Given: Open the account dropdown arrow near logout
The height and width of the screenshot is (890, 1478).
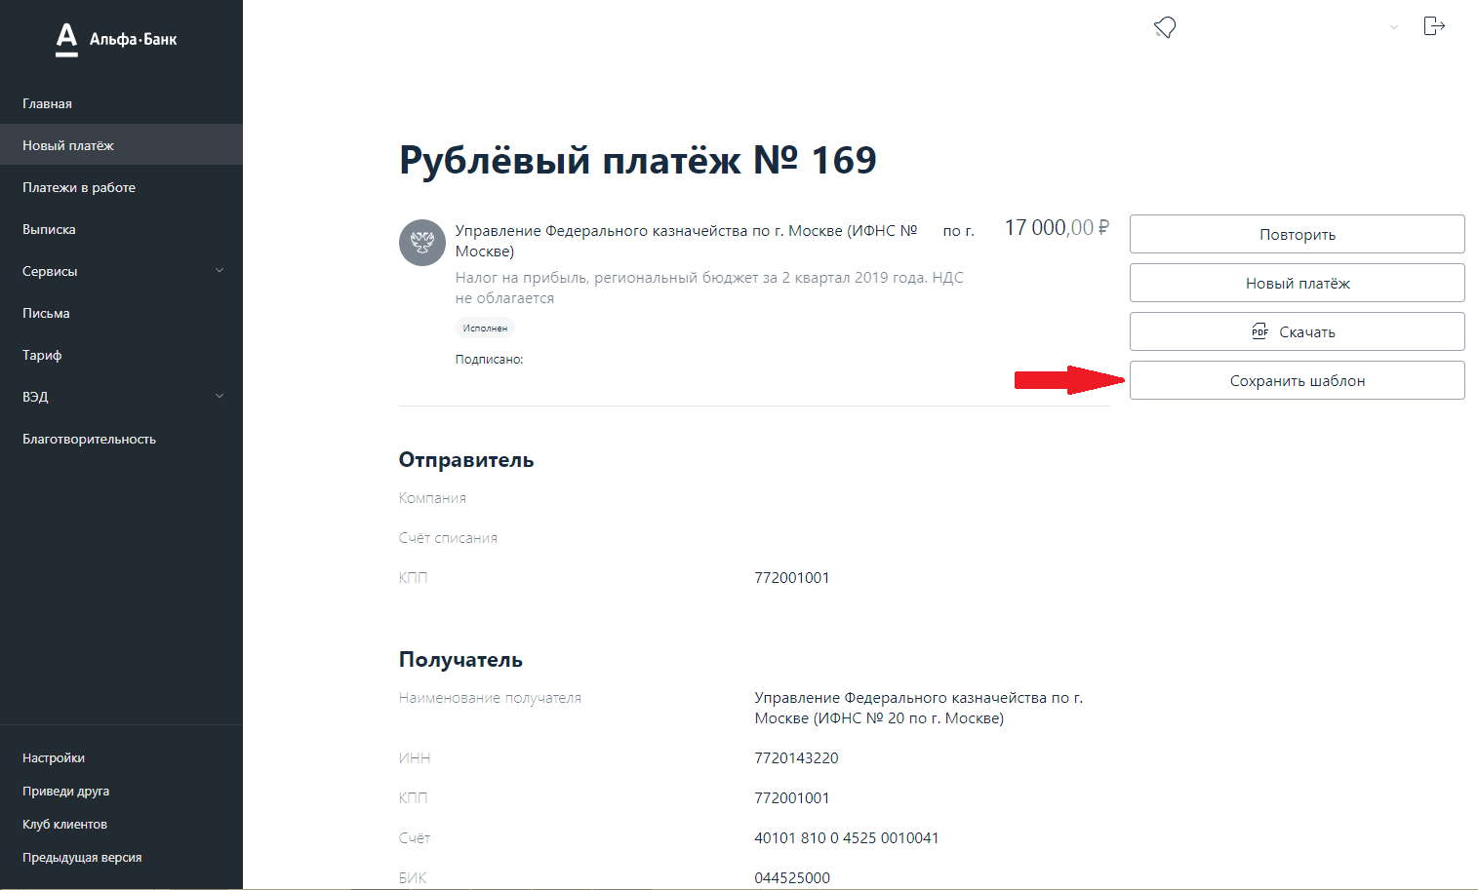Looking at the screenshot, I should [1394, 27].
